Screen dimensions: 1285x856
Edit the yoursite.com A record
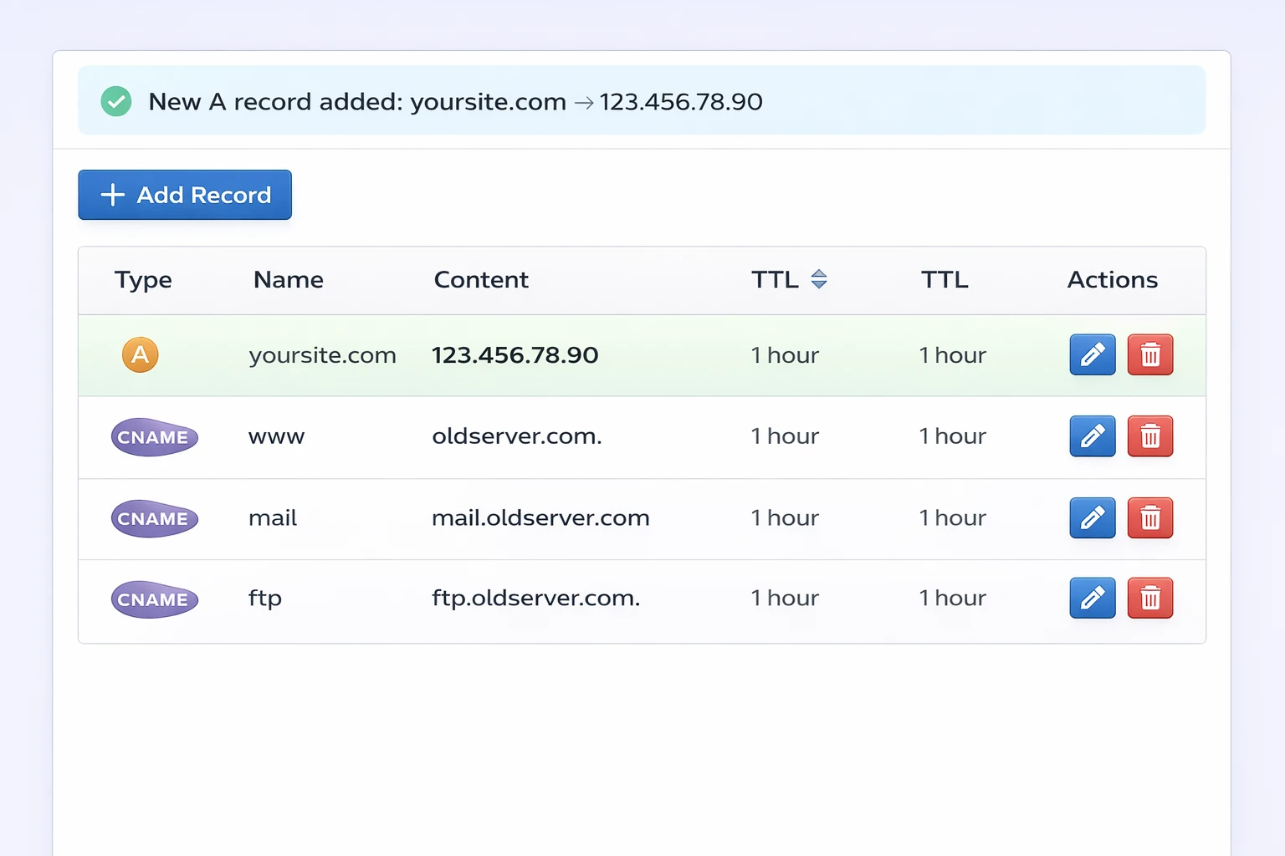(x=1092, y=354)
